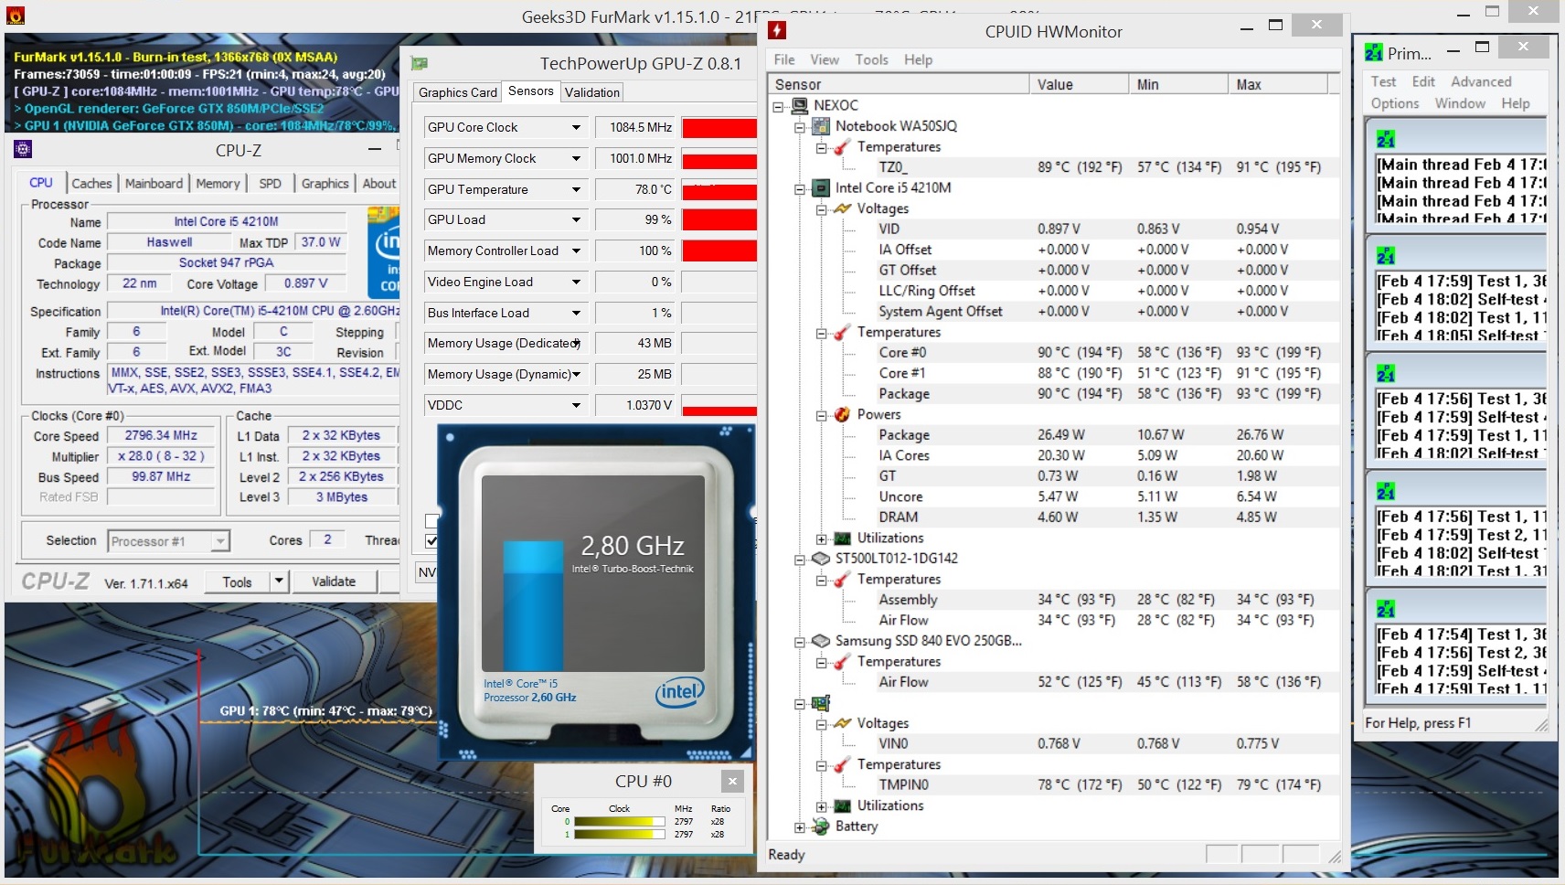Screen dimensions: 1565x885
Task: Open the VDDC sensor dropdown
Action: 576,405
